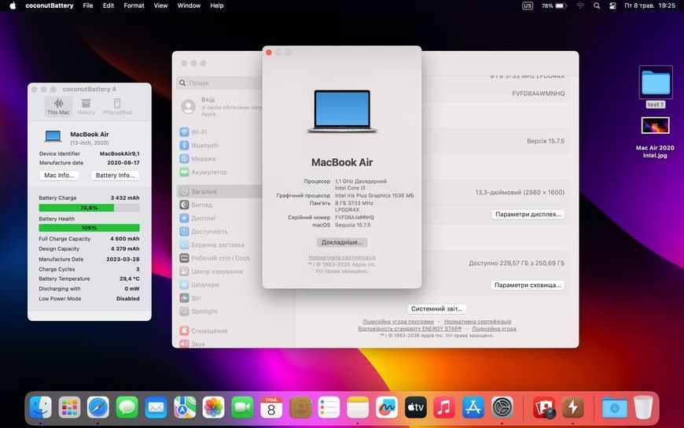The width and height of the screenshot is (684, 428).
Task: Click the Battery Info... button
Action: click(115, 175)
